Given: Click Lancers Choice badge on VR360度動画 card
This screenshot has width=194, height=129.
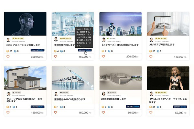Looking at the screenshot, I should [x=133, y=106].
